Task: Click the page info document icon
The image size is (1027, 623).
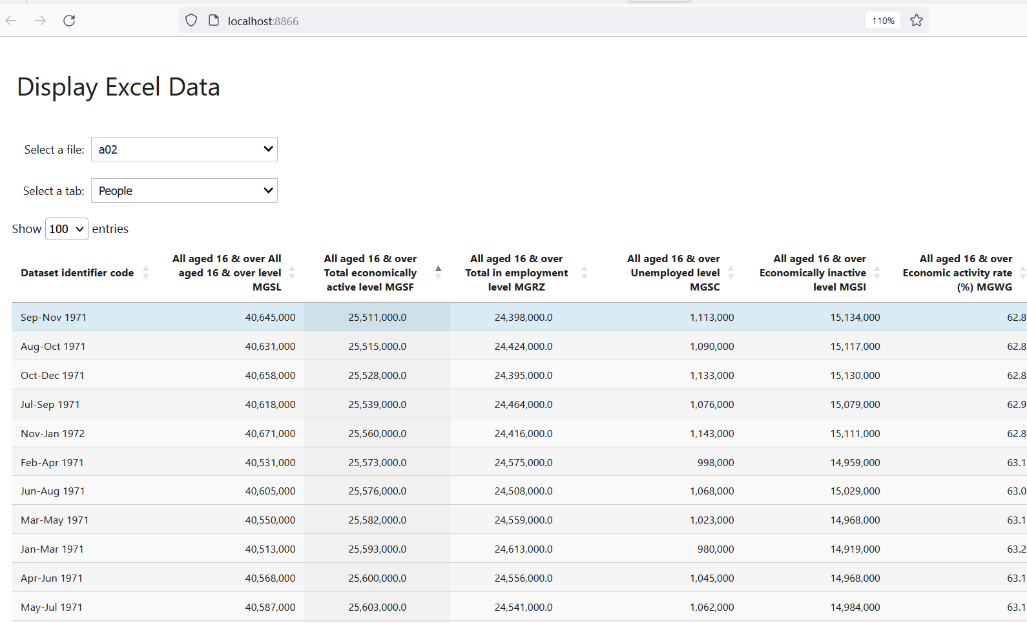Action: click(x=214, y=21)
